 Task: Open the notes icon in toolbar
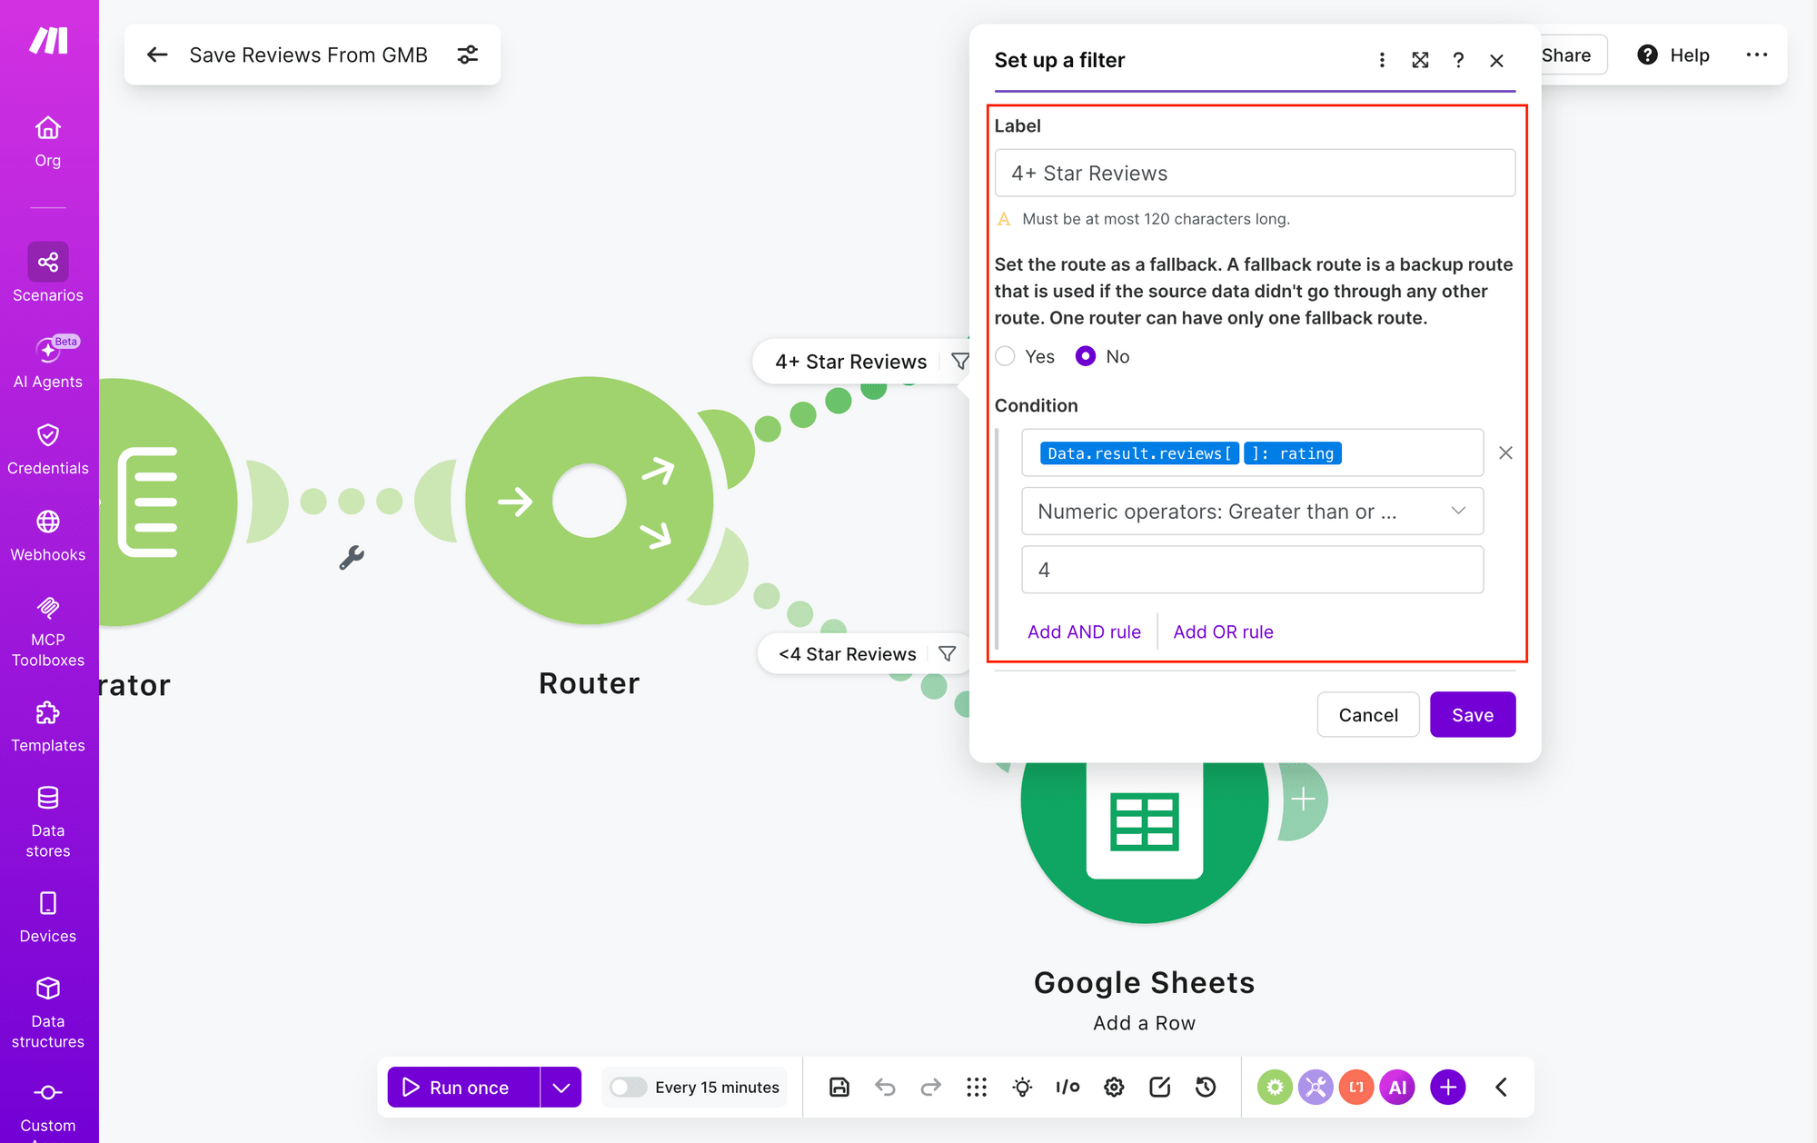click(1160, 1087)
